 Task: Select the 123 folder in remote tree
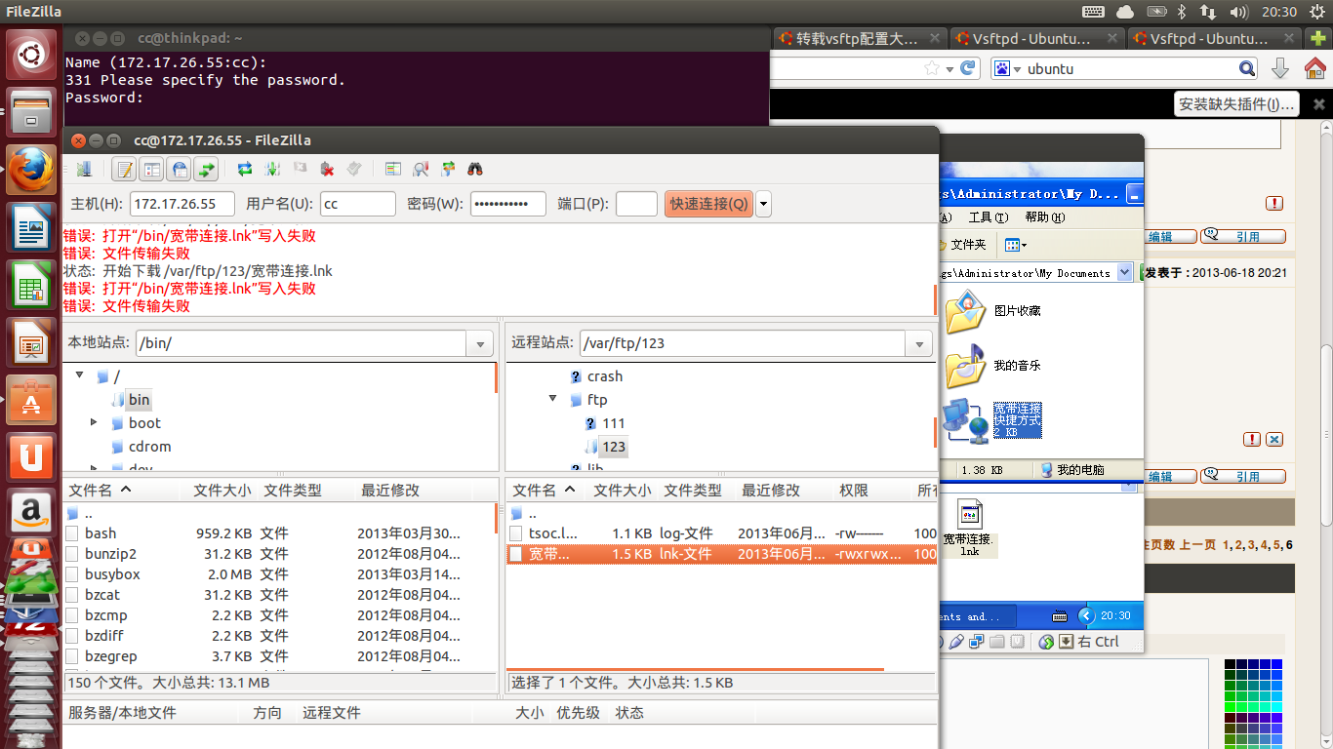point(614,447)
